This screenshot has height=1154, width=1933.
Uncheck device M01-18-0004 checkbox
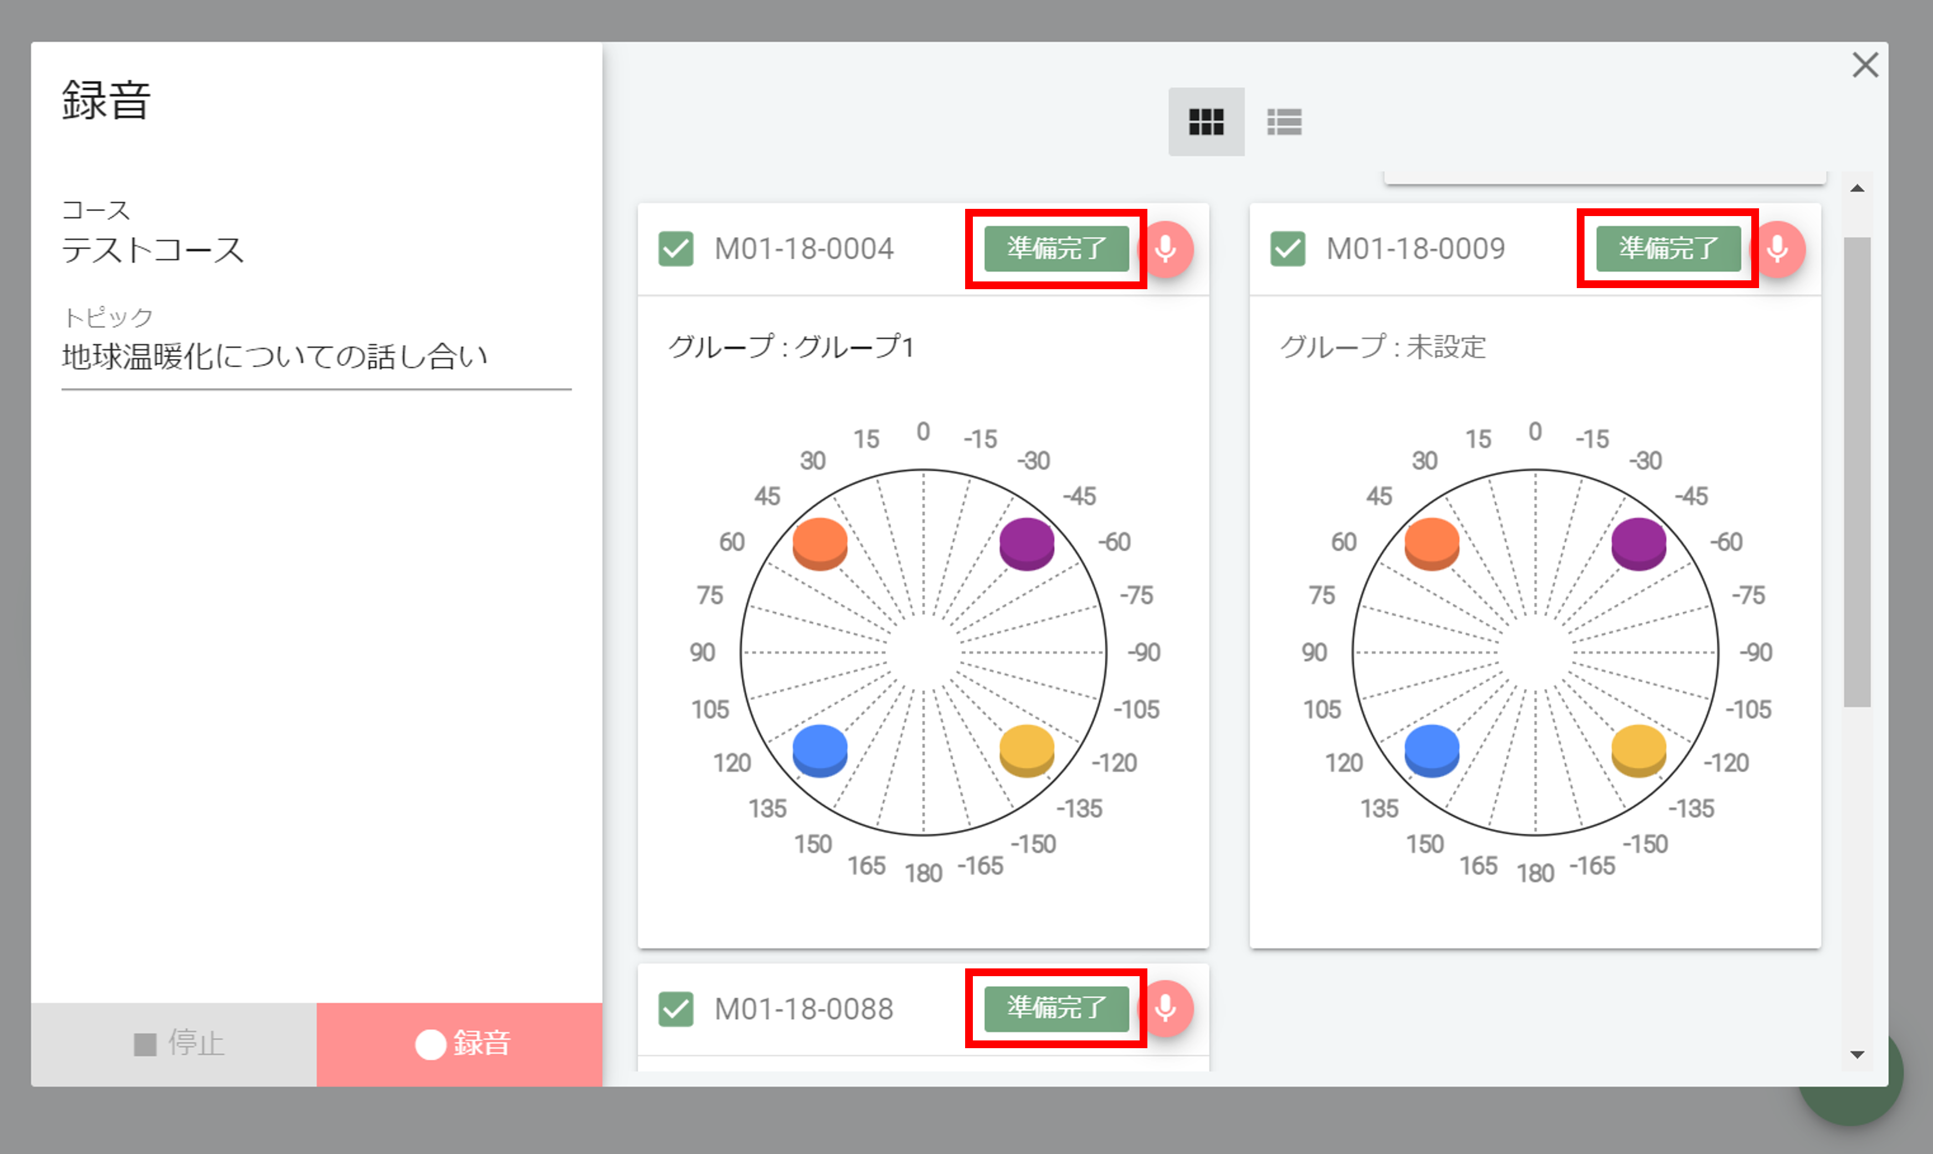point(675,249)
